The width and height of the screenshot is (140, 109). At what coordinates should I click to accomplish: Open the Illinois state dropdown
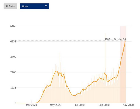click(x=35, y=6)
